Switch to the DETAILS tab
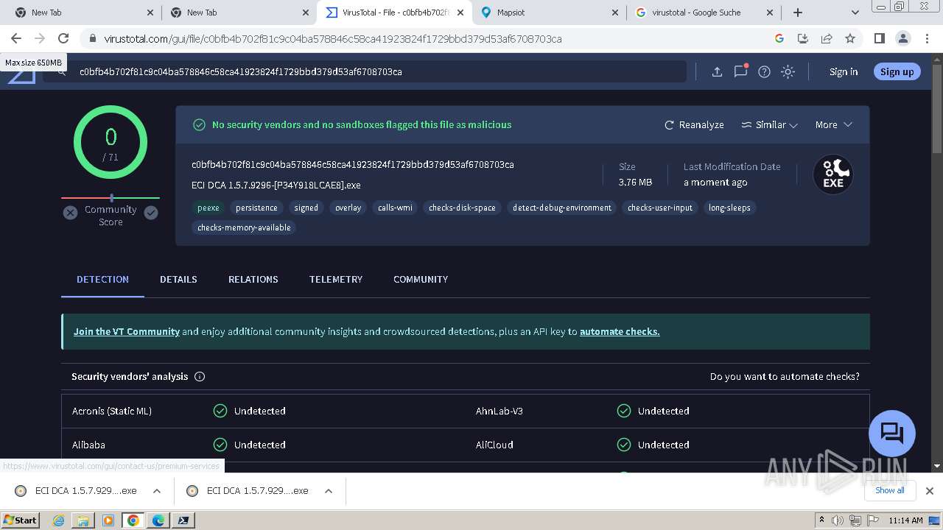This screenshot has height=530, width=943. pyautogui.click(x=178, y=279)
